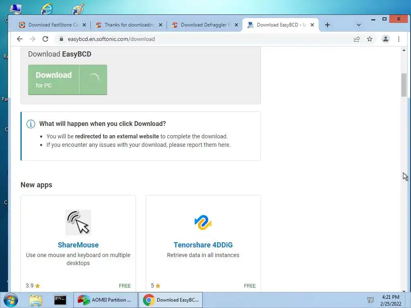This screenshot has height=308, width=411.
Task: Click the system tray network icon
Action: pos(370,300)
